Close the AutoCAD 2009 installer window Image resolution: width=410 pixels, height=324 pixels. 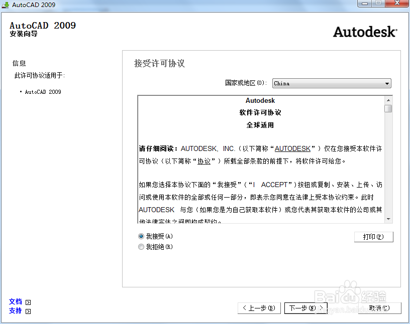pos(397,4)
